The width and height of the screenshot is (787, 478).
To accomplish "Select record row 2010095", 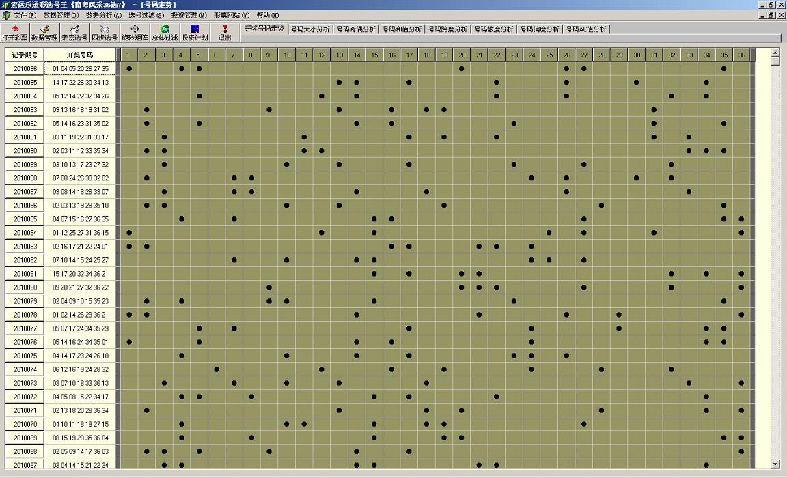I will point(25,82).
